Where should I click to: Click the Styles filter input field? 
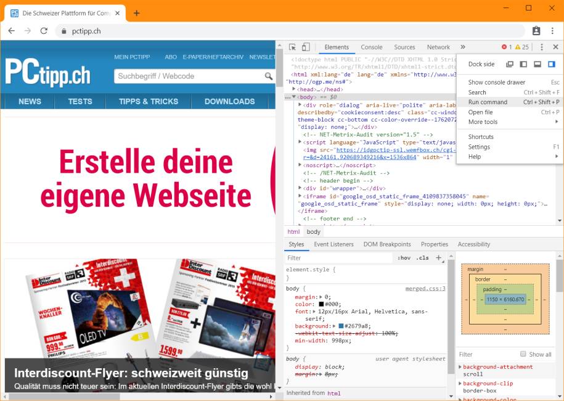pyautogui.click(x=321, y=257)
